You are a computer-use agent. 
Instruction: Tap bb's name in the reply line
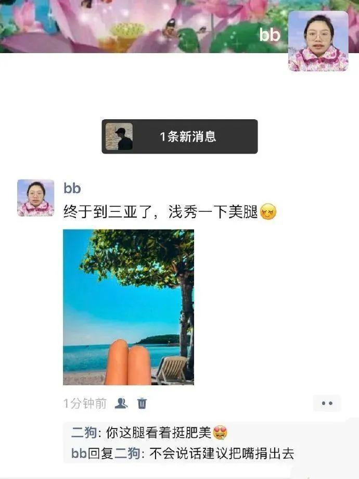tap(79, 453)
